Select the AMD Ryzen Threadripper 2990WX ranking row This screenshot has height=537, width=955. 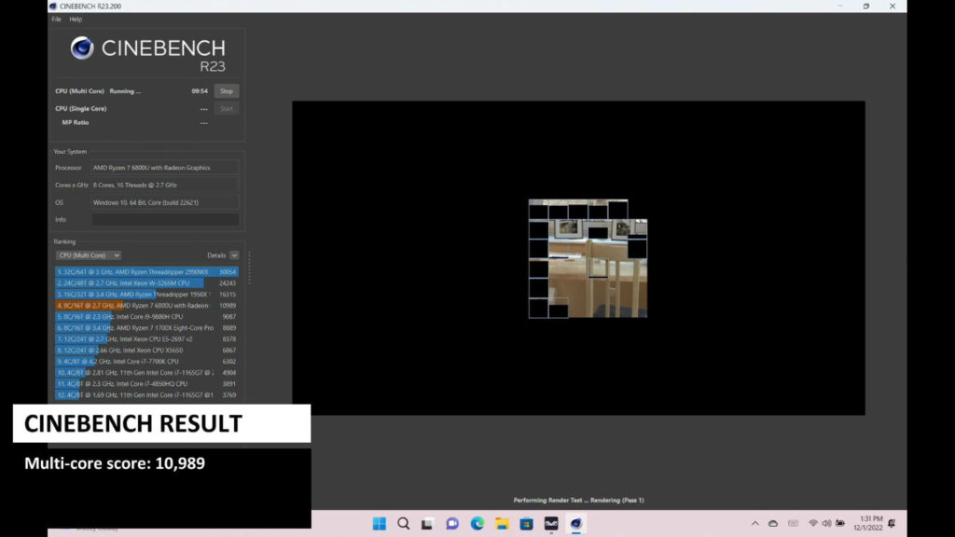(146, 271)
